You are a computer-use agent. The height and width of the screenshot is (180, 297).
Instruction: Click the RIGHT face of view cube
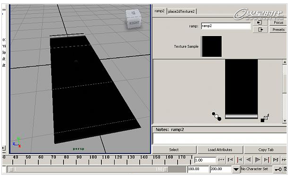click(134, 23)
